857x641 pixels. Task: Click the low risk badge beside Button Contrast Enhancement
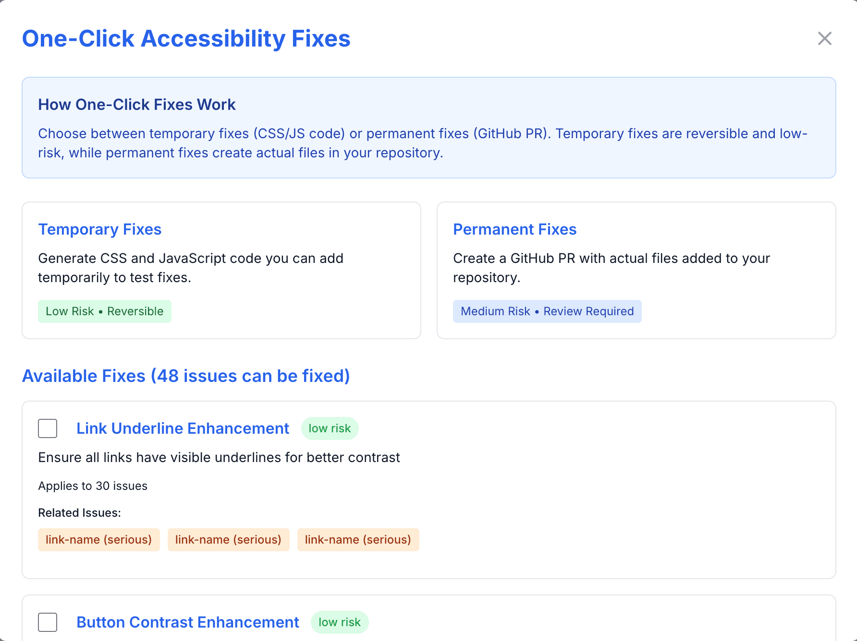tap(340, 622)
